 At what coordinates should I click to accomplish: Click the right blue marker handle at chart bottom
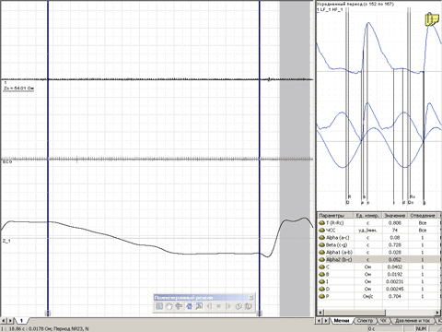tap(260, 314)
